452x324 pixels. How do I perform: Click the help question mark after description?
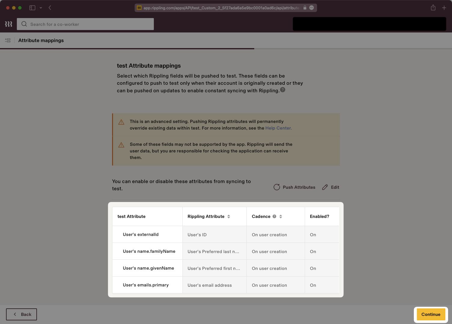click(282, 90)
